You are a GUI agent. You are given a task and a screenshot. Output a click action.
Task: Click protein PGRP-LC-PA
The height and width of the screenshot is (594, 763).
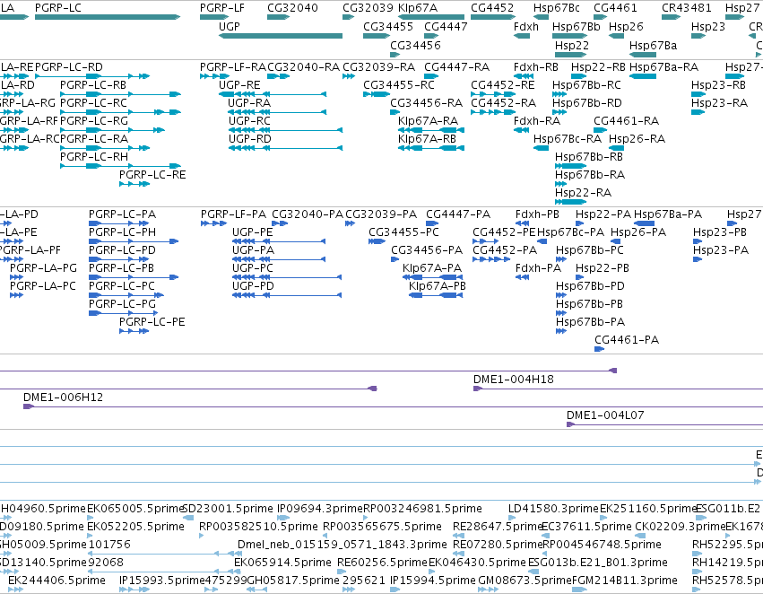[x=122, y=214]
